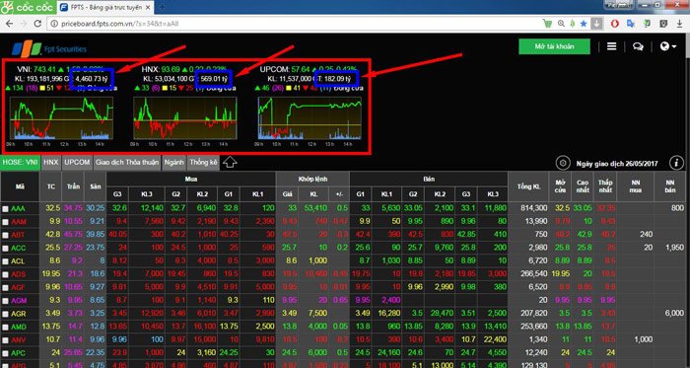690x368 pixels.
Task: Sort by the Mã column header
Action: pos(21,186)
